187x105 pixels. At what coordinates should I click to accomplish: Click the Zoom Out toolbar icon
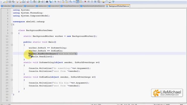coord(58,2)
